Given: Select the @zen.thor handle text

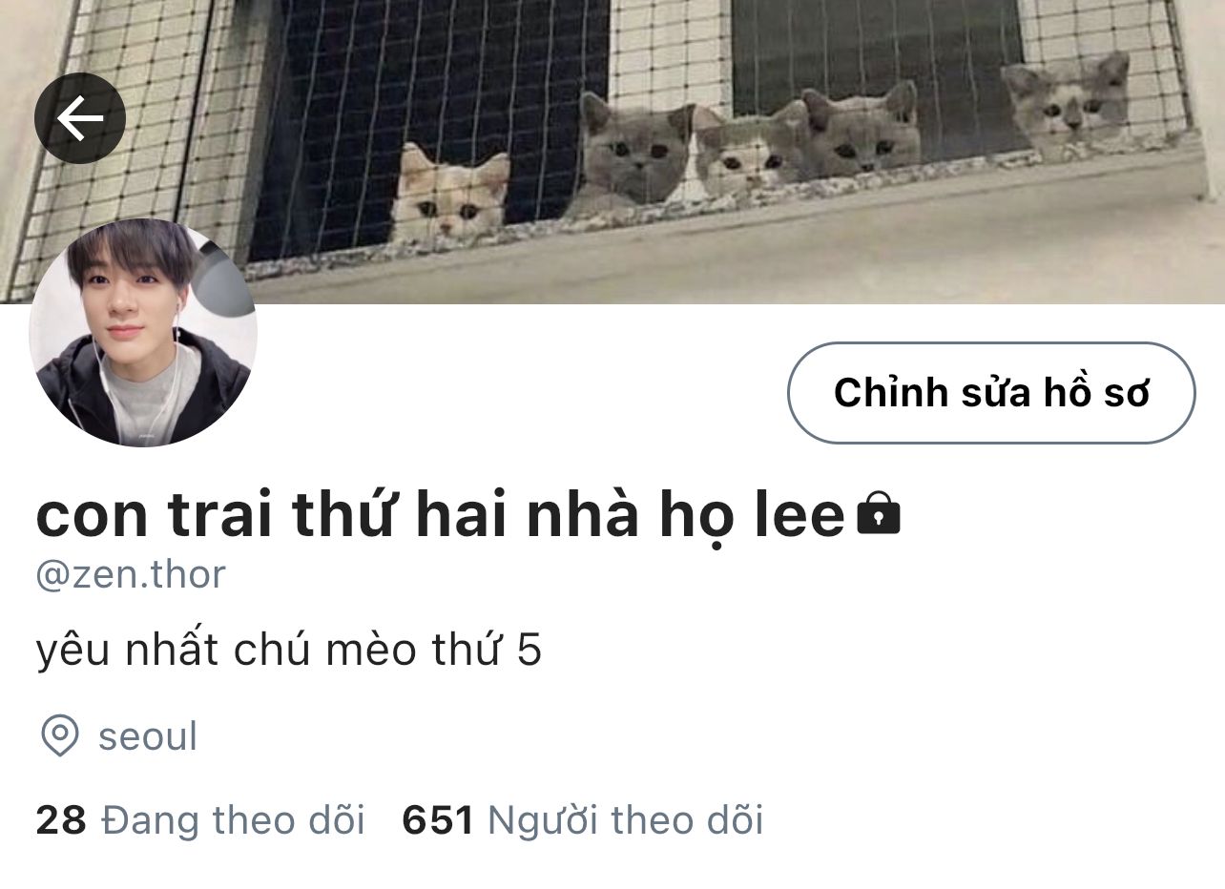Looking at the screenshot, I should tap(131, 575).
